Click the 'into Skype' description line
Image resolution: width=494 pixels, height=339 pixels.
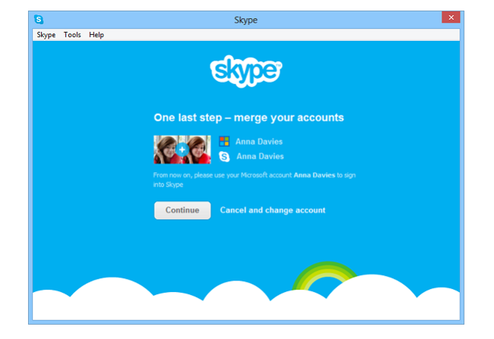click(168, 184)
